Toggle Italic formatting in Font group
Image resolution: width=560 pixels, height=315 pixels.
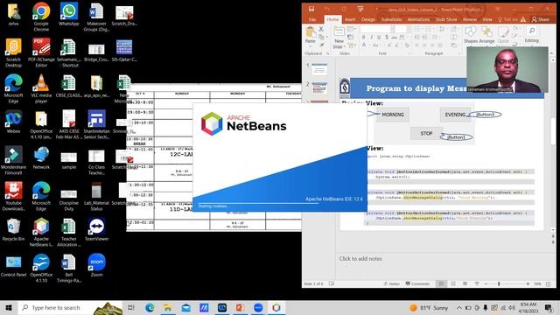pos(371,37)
